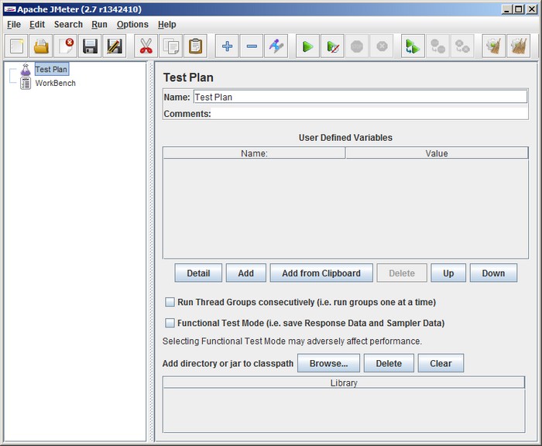
Task: Expand all nodes with the plus icon
Action: pos(227,46)
